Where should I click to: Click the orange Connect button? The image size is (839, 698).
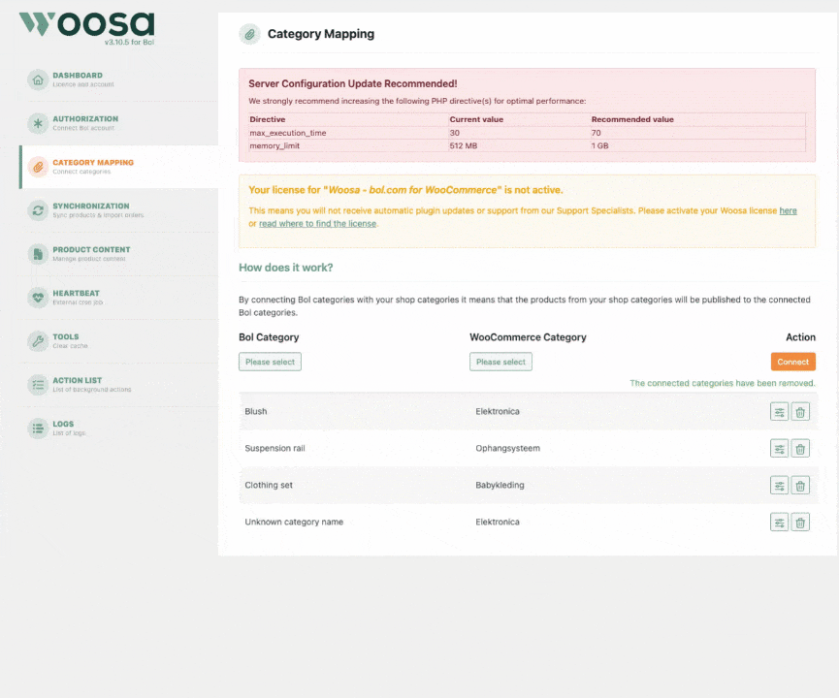tap(793, 363)
